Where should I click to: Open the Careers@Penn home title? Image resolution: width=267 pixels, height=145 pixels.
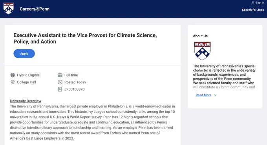35,9
